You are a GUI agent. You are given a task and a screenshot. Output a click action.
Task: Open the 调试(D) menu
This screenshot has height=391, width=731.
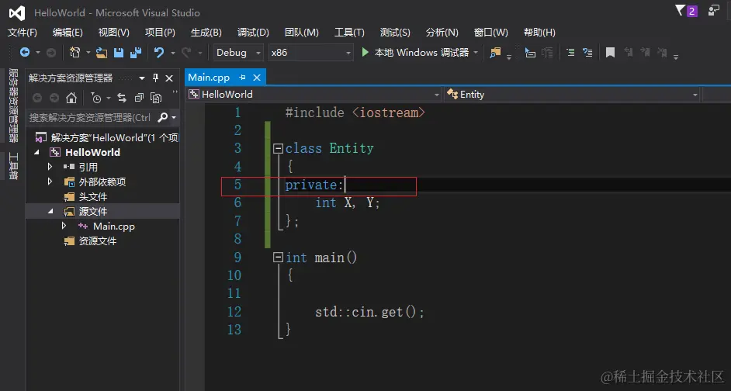click(253, 32)
